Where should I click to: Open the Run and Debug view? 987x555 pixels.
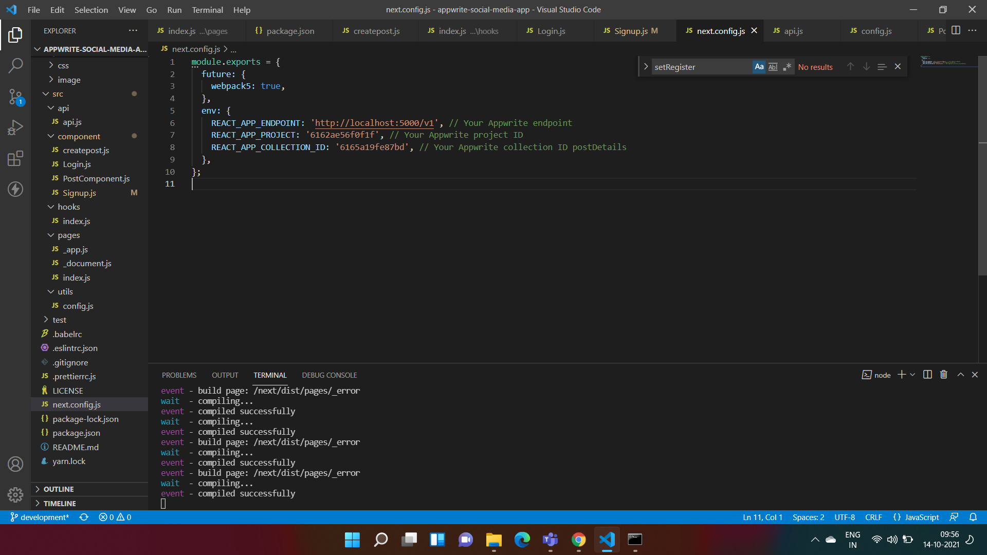[15, 127]
